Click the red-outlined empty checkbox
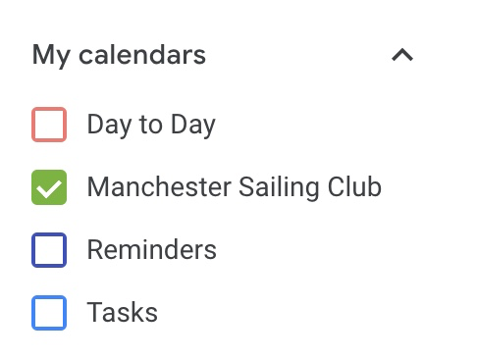Screen dimensions: 477x359 point(49,125)
